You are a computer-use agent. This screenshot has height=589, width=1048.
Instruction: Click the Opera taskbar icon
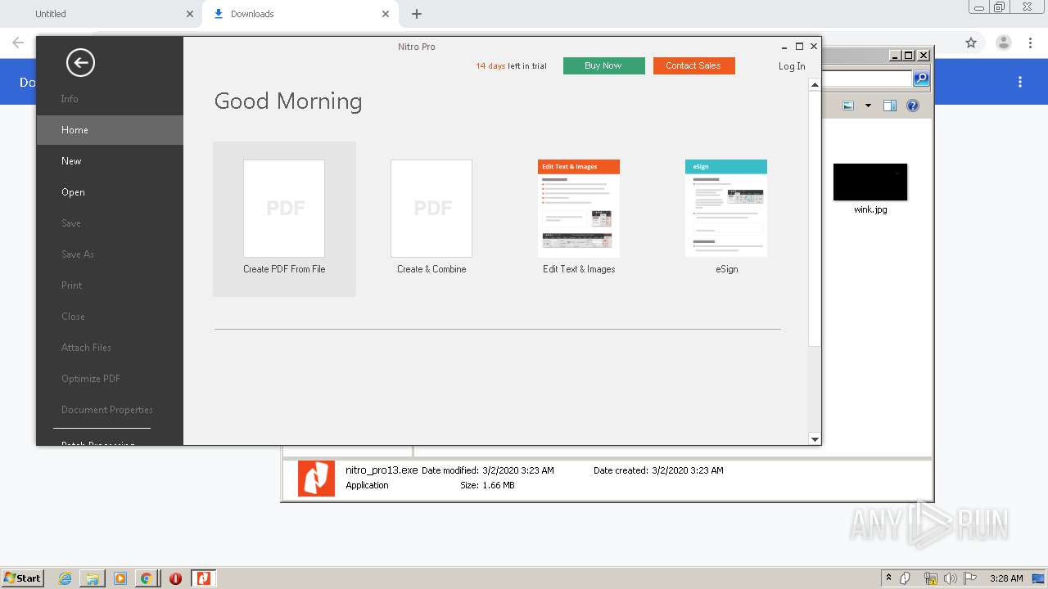[x=175, y=578]
